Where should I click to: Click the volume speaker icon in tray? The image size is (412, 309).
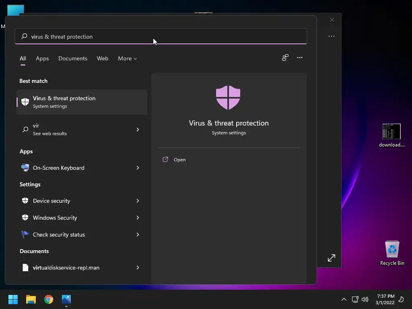click(365, 299)
